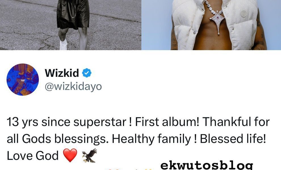Click the "First album!" phrase

(167, 122)
